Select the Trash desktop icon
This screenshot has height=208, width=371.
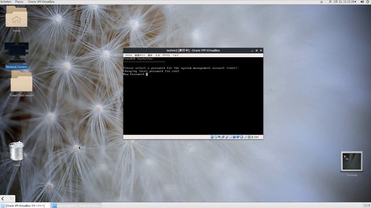click(x=17, y=154)
